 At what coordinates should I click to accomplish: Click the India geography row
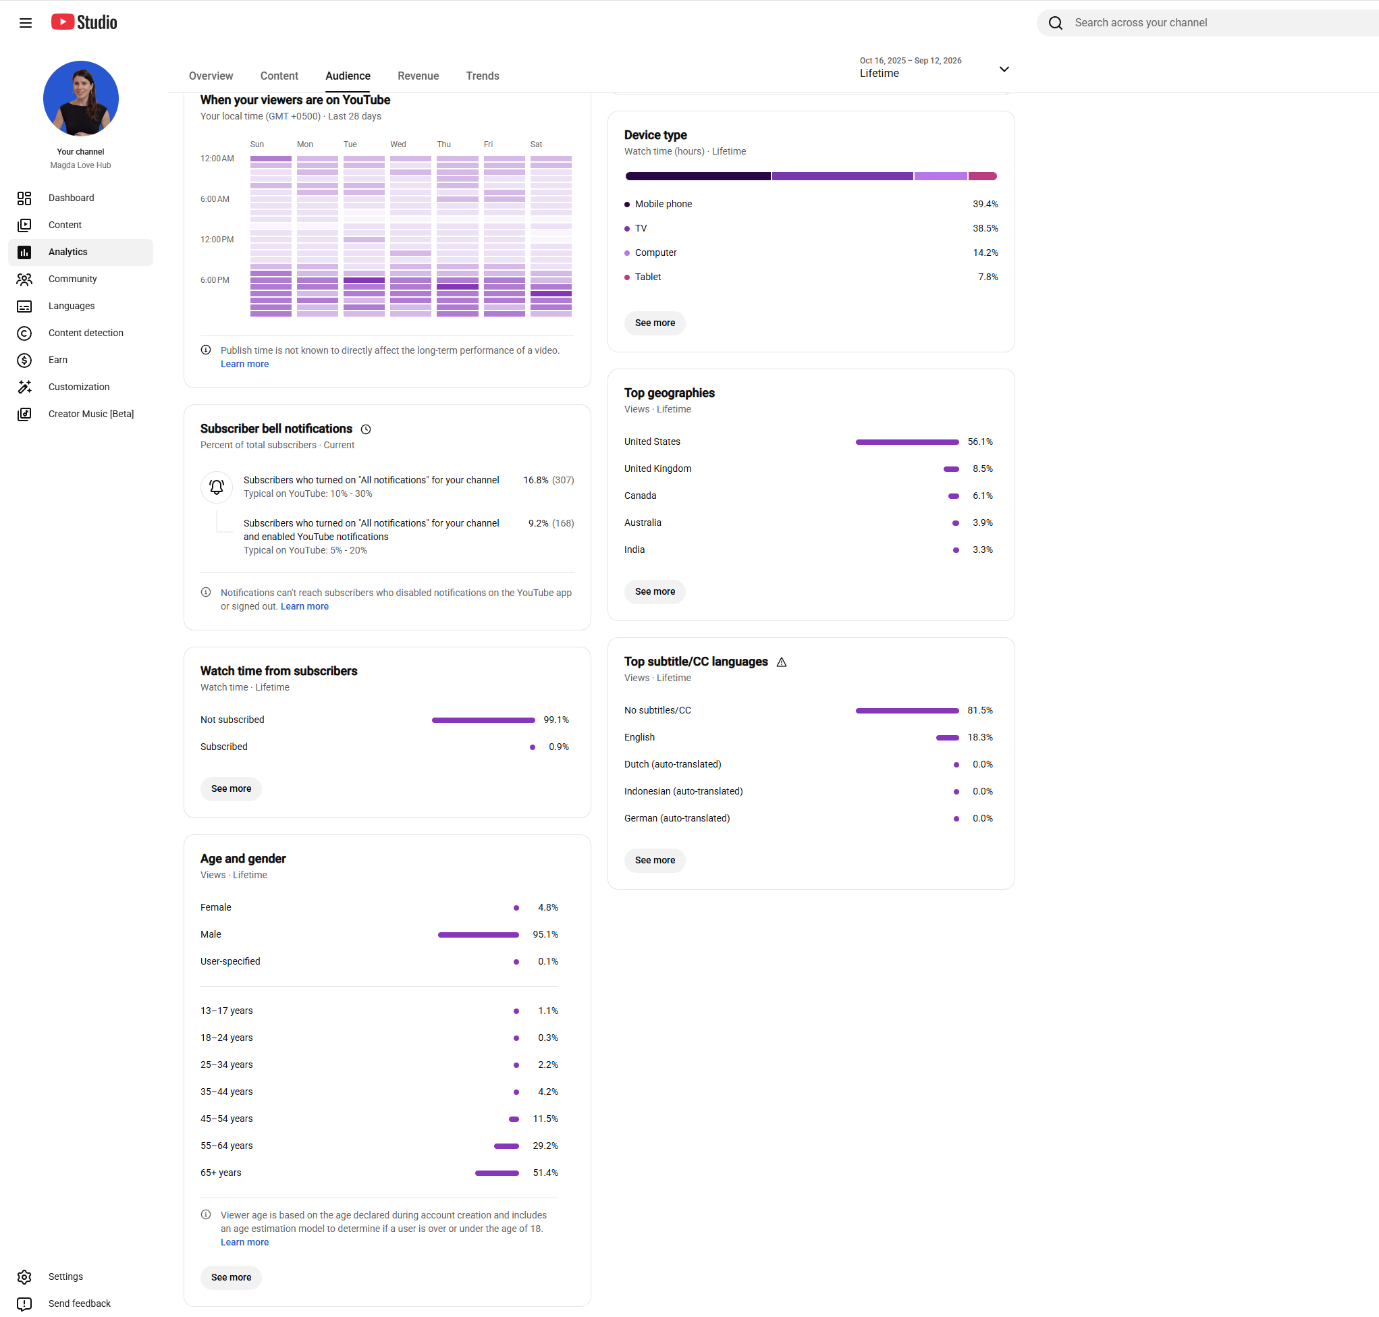tap(808, 549)
